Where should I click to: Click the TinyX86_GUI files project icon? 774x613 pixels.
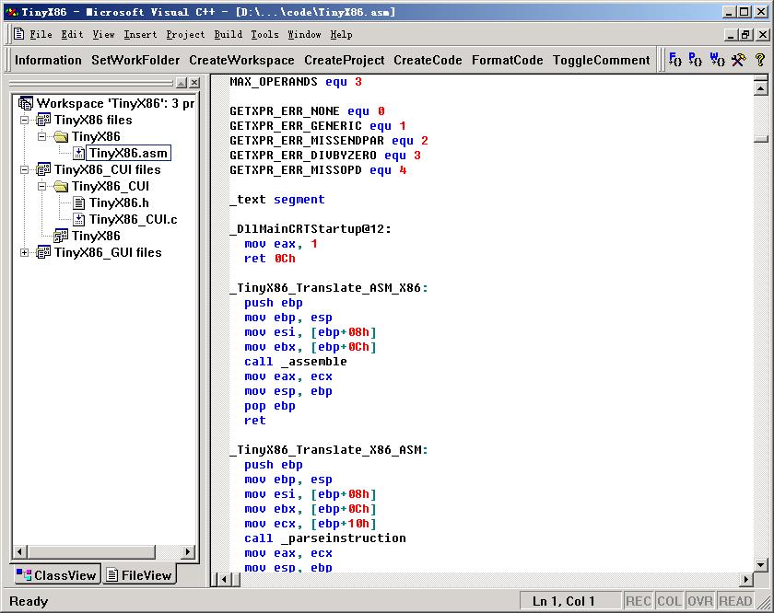point(43,252)
